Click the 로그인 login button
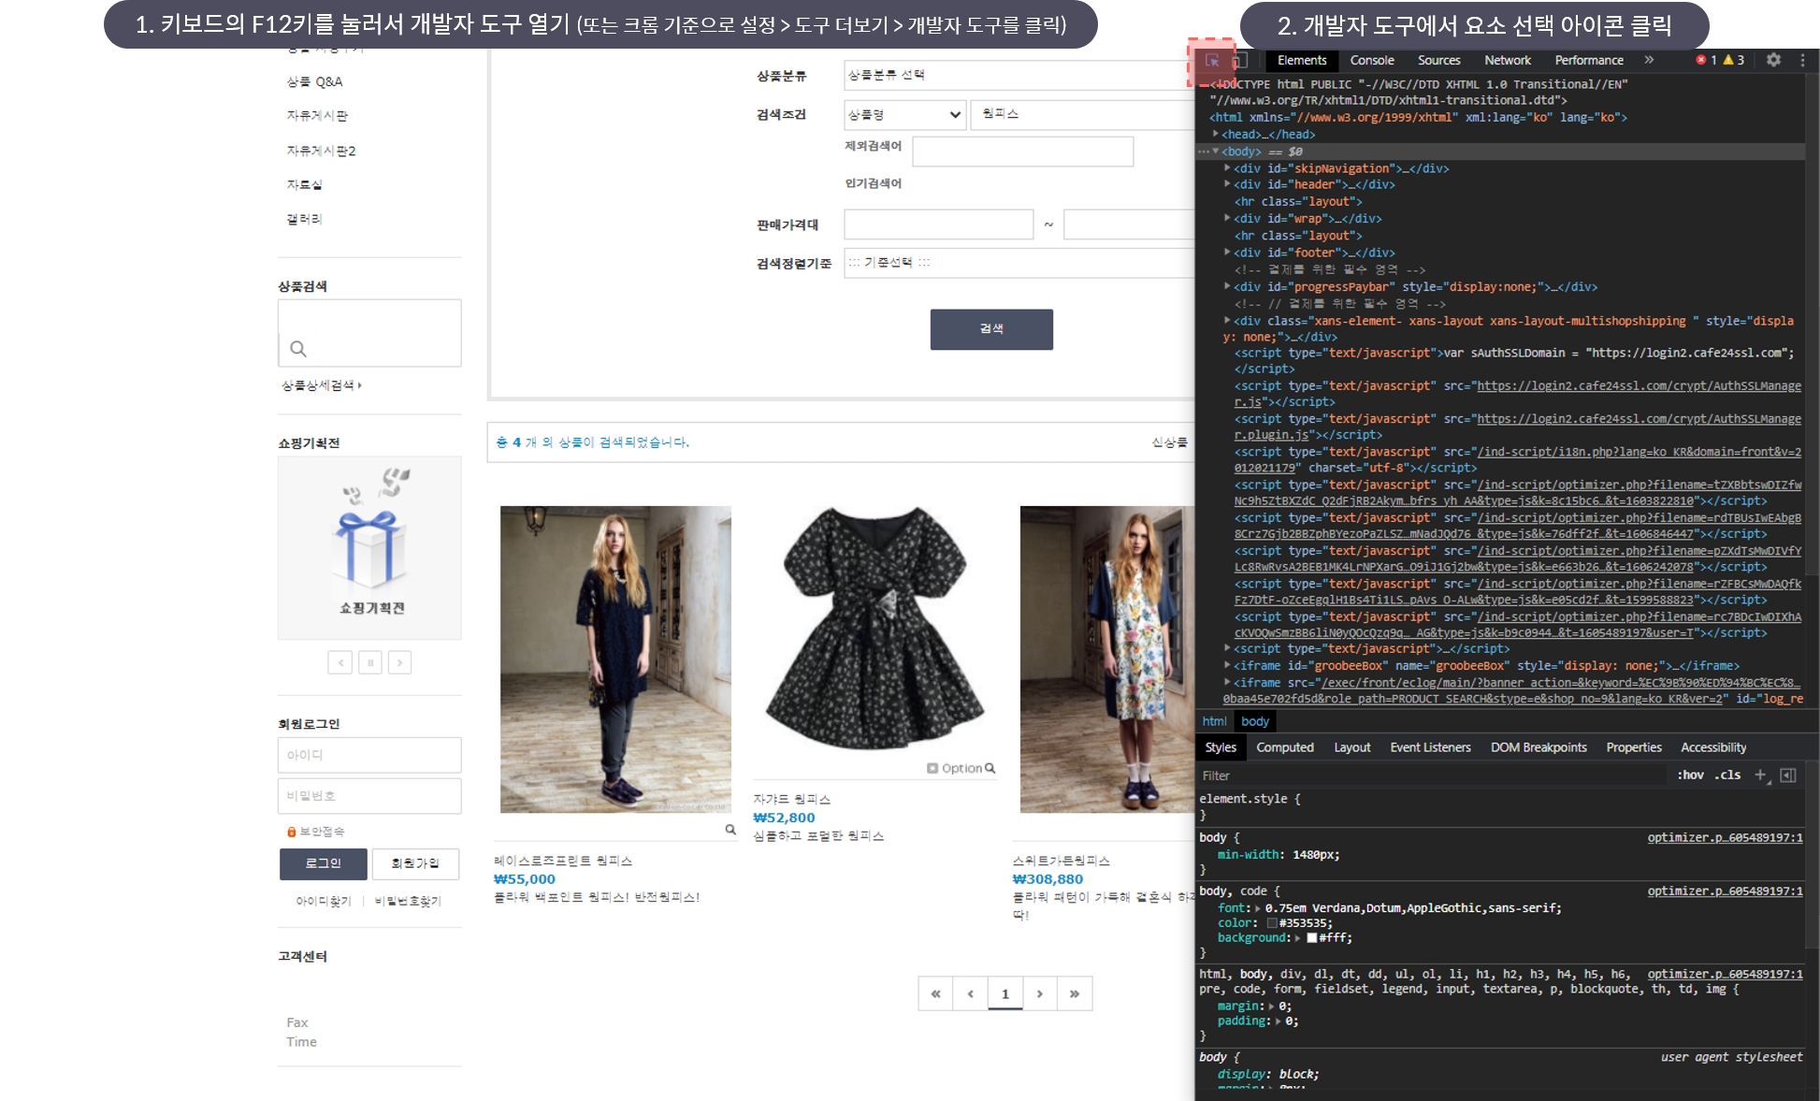Screen dimensions: 1820x1101 coord(323,863)
